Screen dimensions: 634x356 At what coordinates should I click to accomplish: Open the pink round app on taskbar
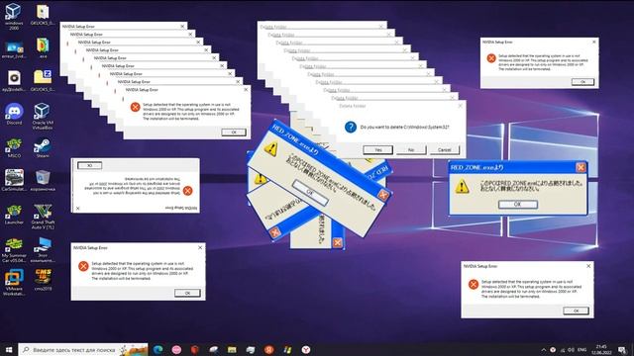coord(176,349)
